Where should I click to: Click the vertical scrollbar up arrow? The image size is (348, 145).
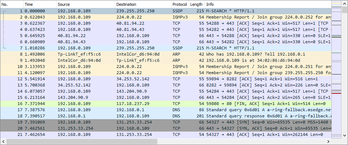click(344, 3)
